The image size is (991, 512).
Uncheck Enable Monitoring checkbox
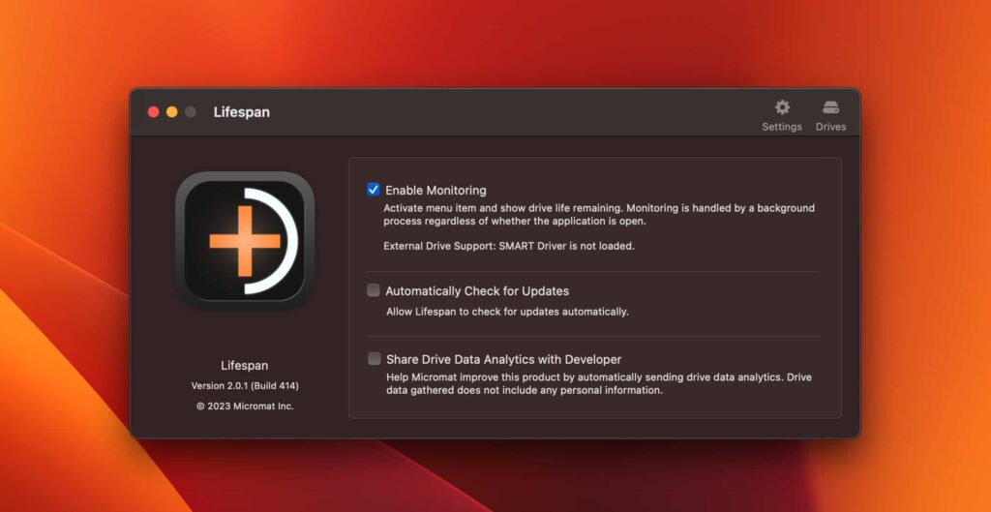point(374,190)
